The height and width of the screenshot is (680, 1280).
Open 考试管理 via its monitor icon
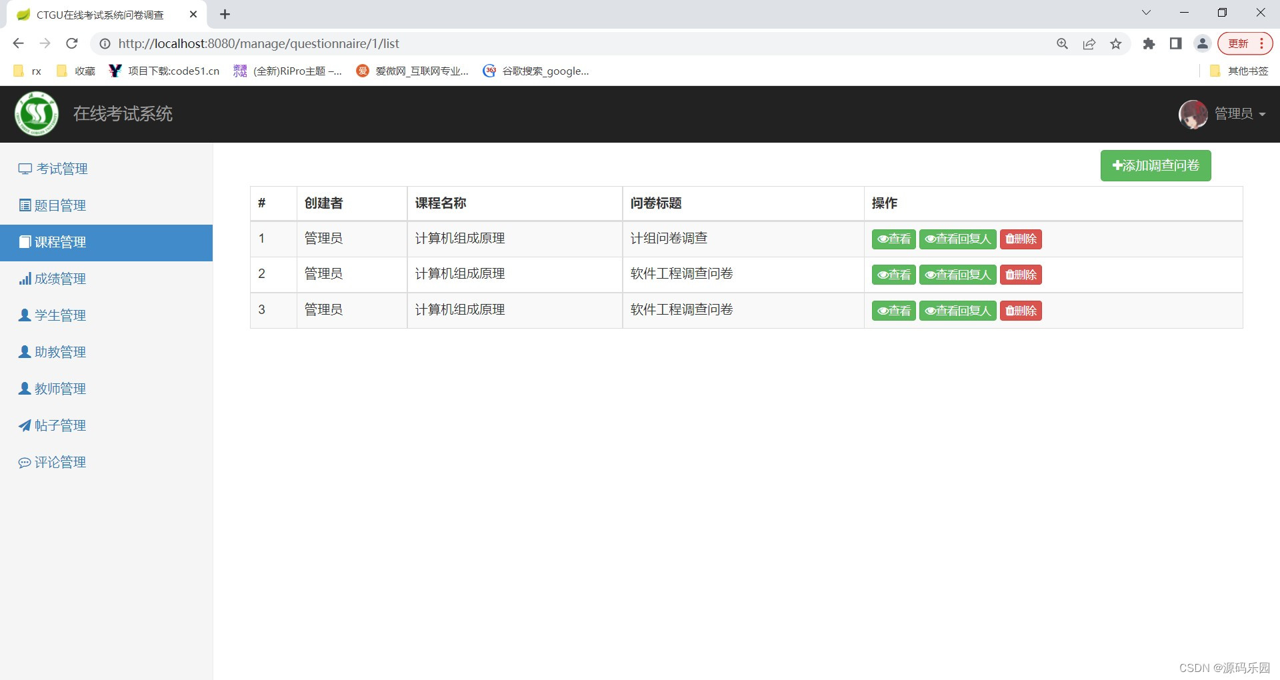[x=24, y=169]
